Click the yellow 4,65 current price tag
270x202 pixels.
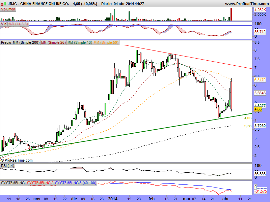coord(258,109)
